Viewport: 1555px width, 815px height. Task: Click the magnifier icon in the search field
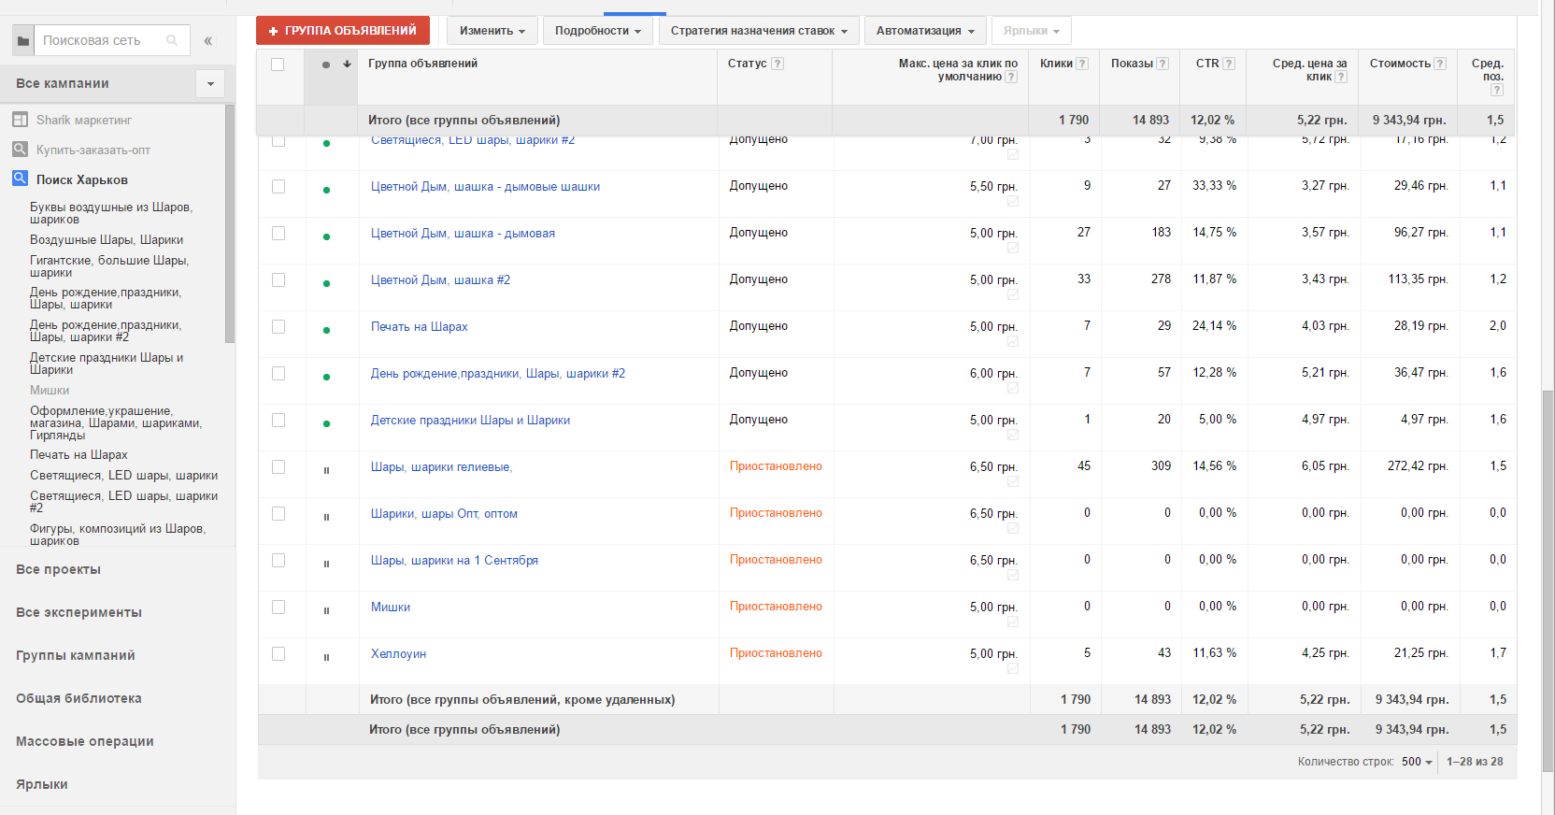[x=172, y=40]
